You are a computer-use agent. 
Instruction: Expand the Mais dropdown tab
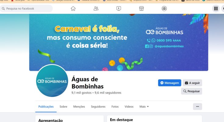144,106
